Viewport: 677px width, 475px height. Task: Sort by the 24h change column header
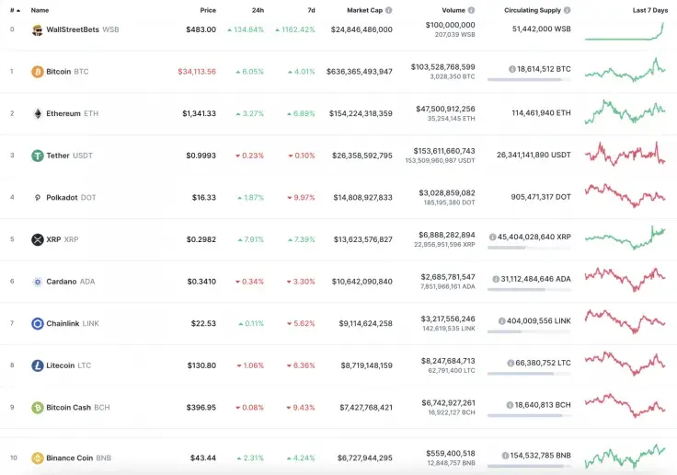[x=257, y=10]
